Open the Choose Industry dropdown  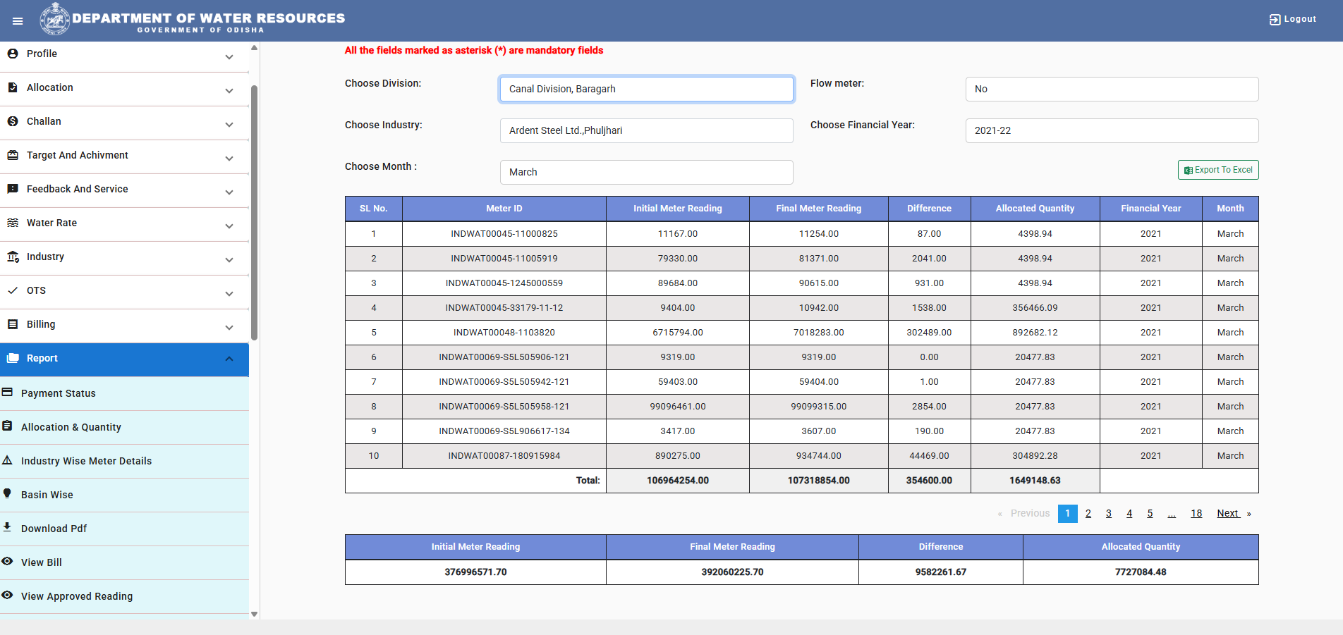(x=647, y=130)
